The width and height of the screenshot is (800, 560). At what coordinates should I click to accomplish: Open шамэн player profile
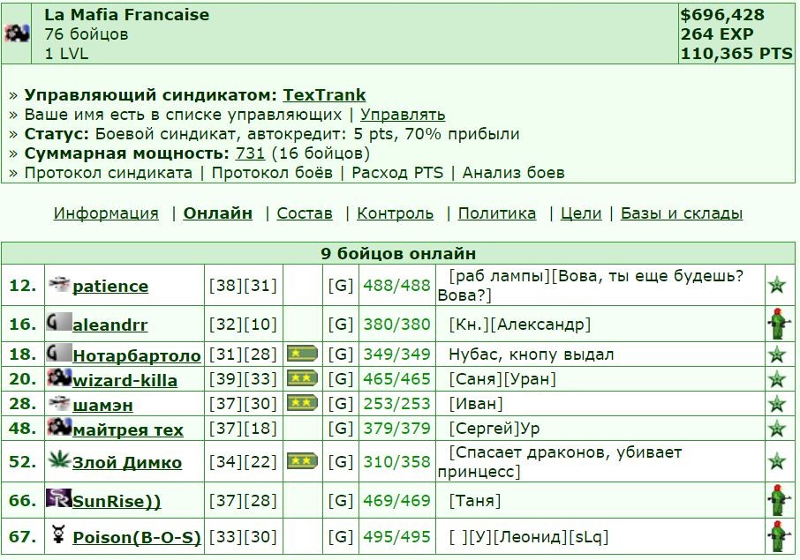[102, 405]
